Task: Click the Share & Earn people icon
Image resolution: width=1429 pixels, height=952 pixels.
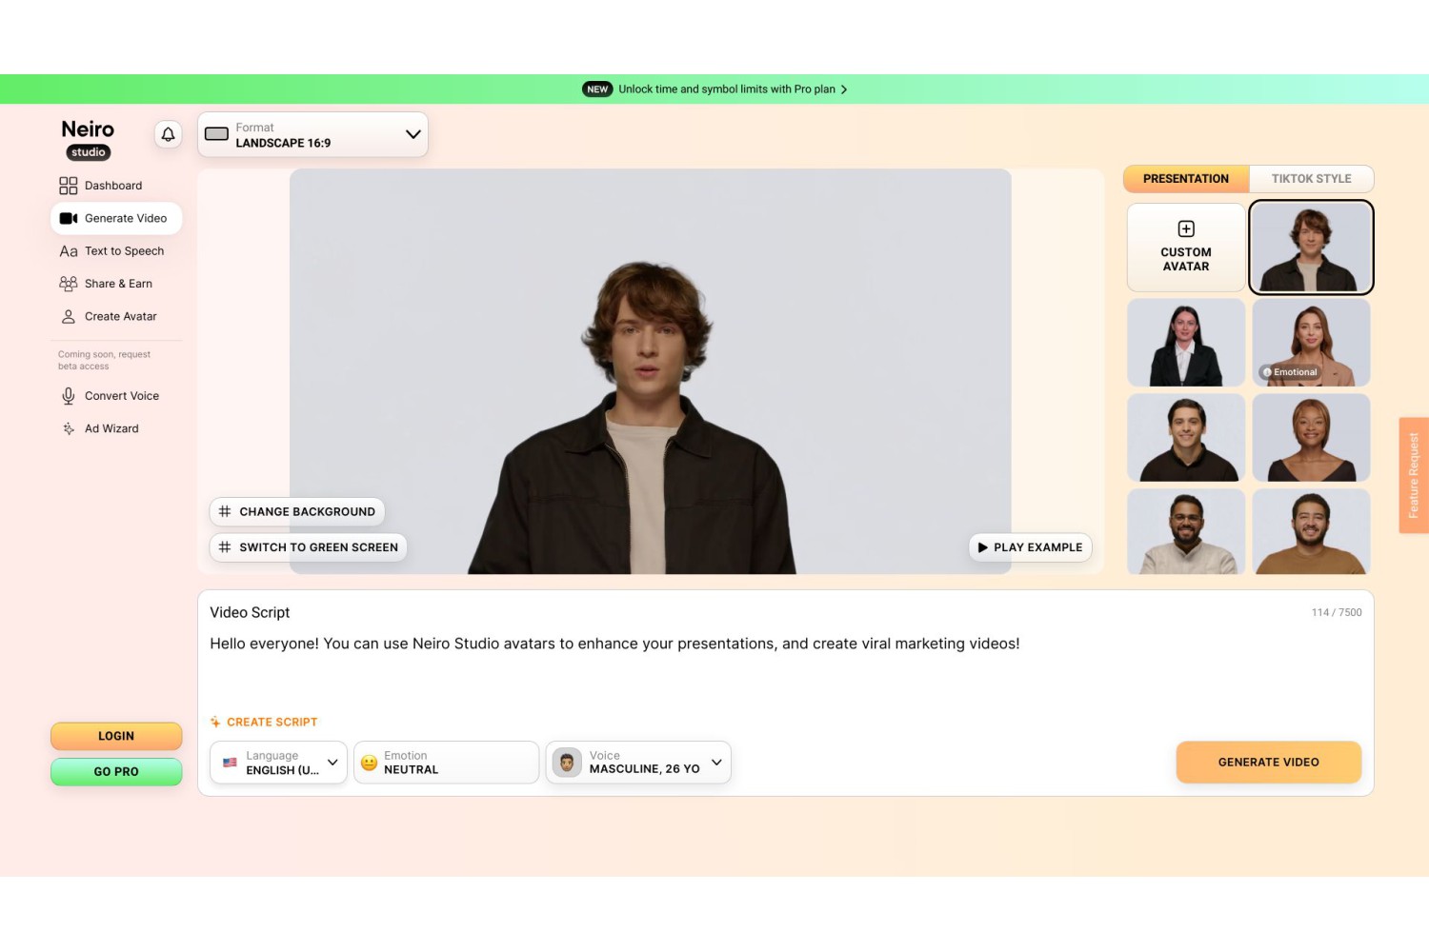Action: (69, 284)
